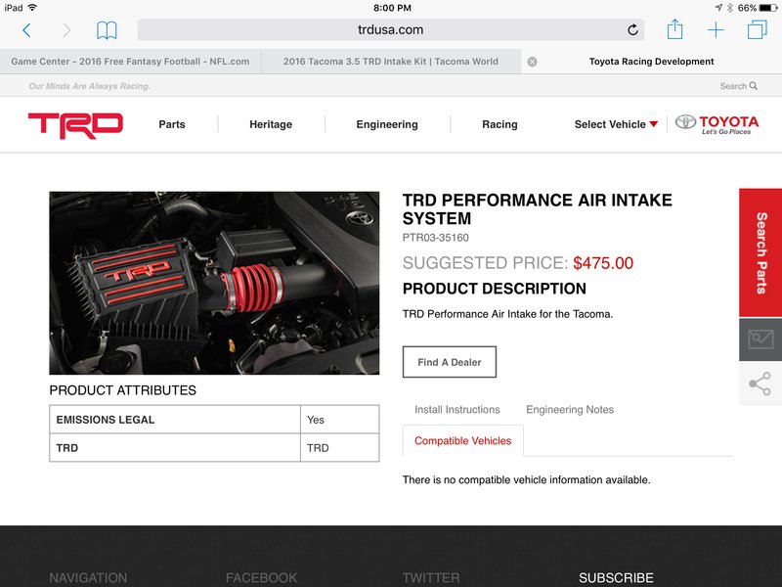The width and height of the screenshot is (782, 587).
Task: Tap the Safari forward arrow
Action: pos(66,30)
